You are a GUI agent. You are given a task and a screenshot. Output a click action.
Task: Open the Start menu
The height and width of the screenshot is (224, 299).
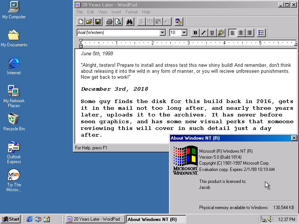coord(11,219)
